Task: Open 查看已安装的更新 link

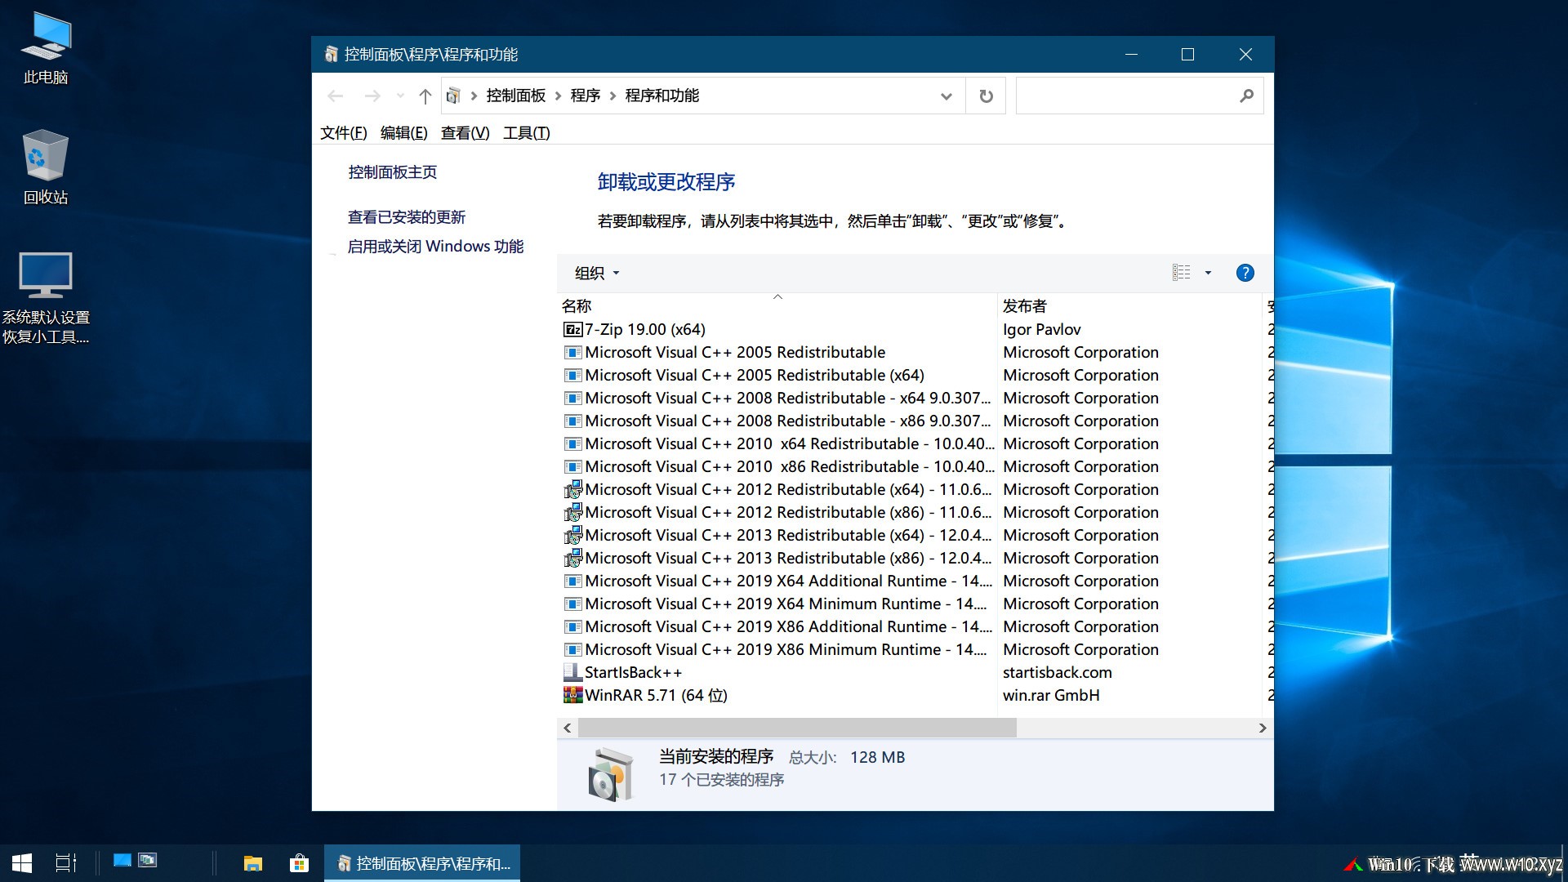Action: (x=407, y=217)
